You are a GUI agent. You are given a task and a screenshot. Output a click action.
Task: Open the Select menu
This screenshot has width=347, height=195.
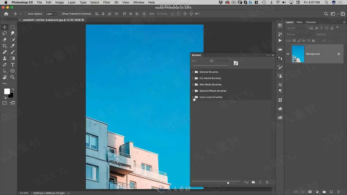pyautogui.click(x=95, y=2)
